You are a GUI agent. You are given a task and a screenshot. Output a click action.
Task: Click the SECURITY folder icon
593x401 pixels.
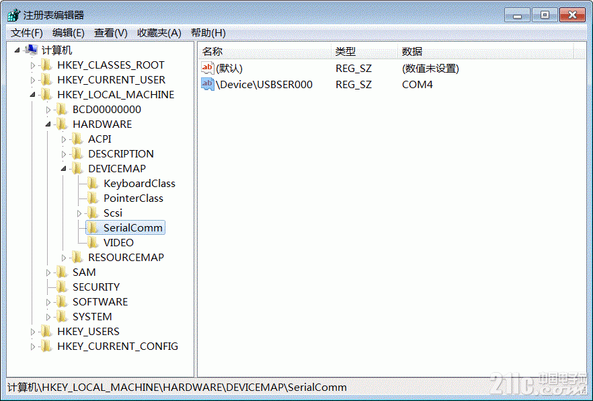click(62, 287)
